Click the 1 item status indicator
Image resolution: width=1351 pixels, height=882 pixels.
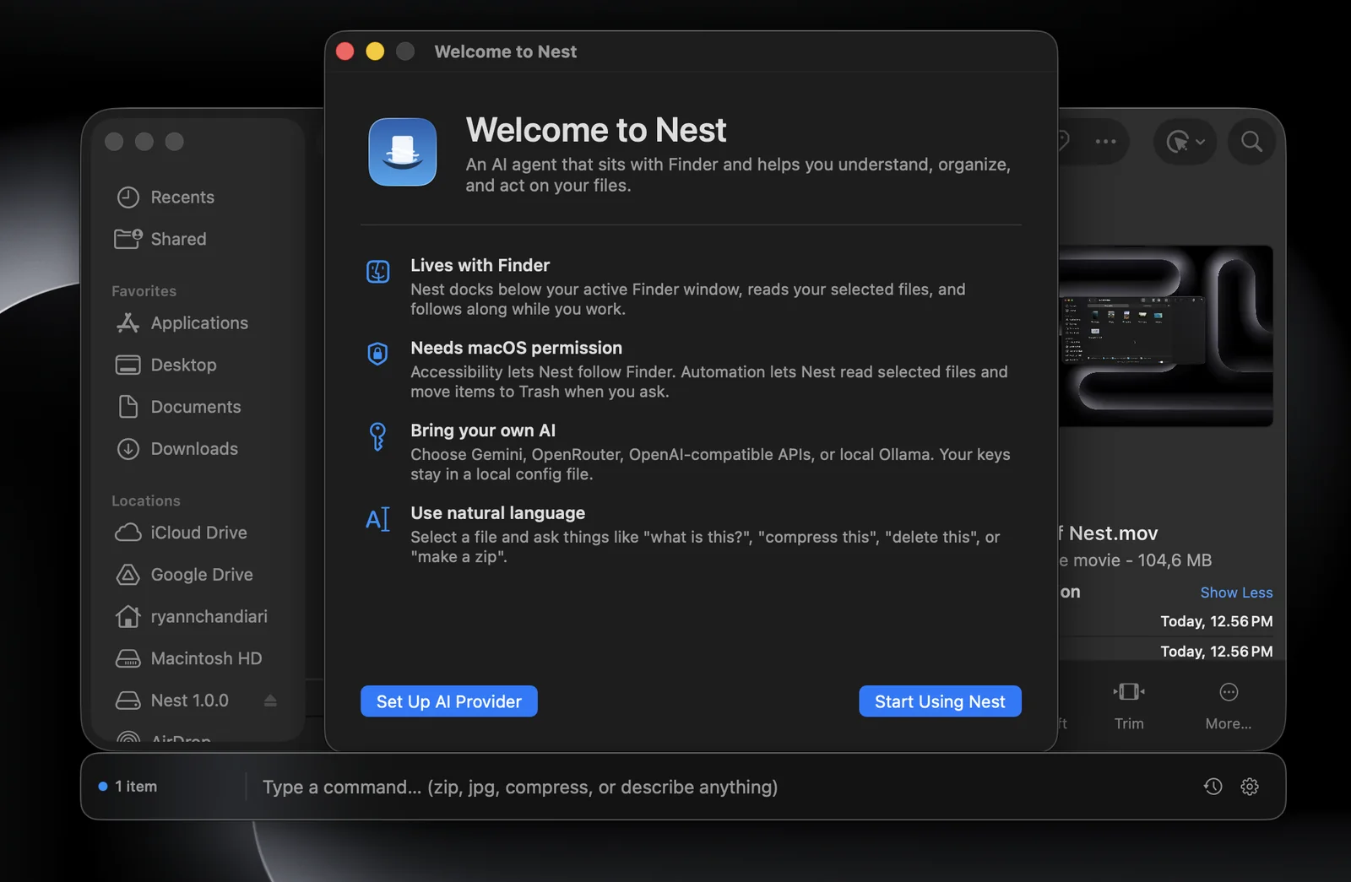[x=128, y=787]
